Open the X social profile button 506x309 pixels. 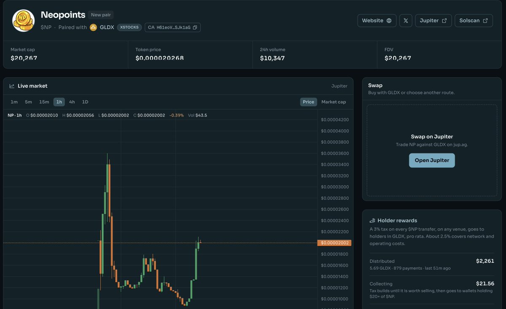click(406, 21)
